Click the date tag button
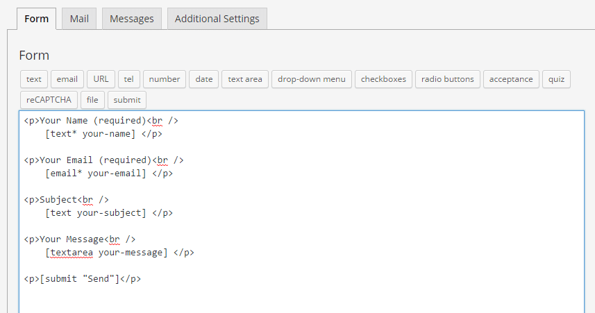595x313 pixels. 204,79
